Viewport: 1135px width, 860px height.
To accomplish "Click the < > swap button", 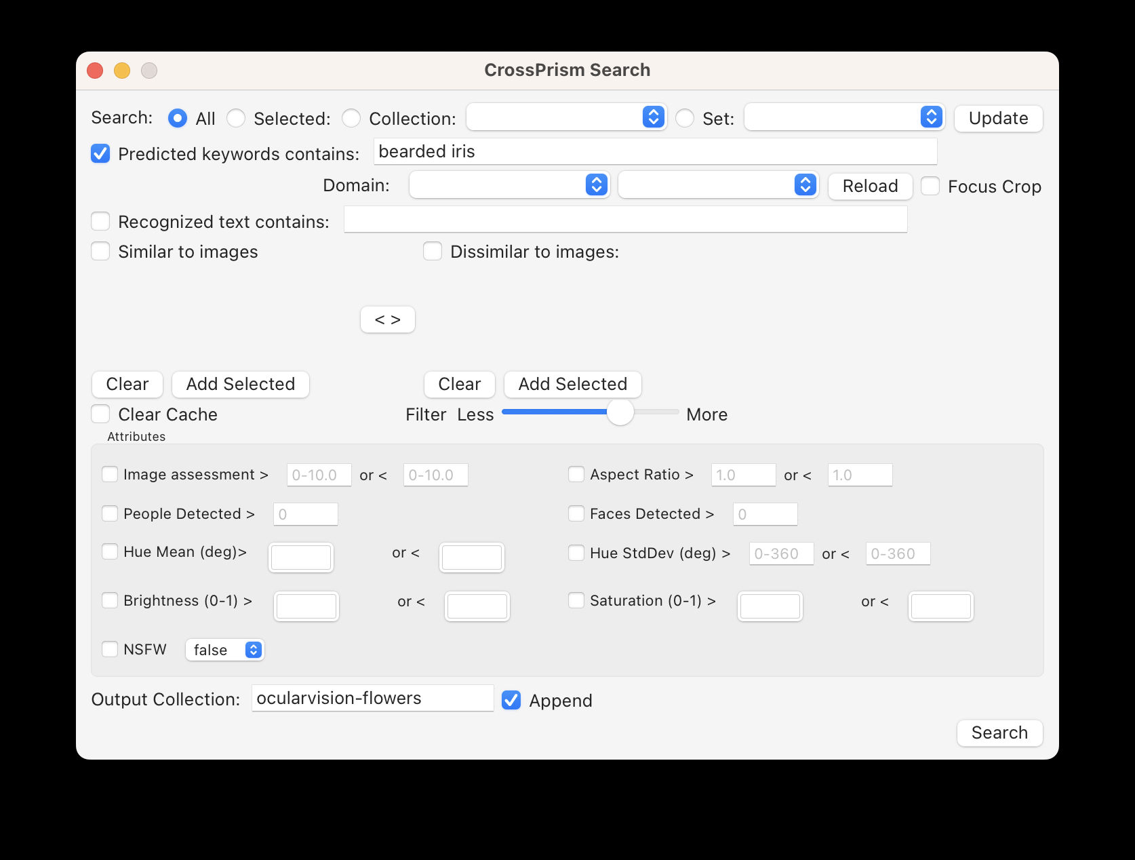I will pos(388,319).
